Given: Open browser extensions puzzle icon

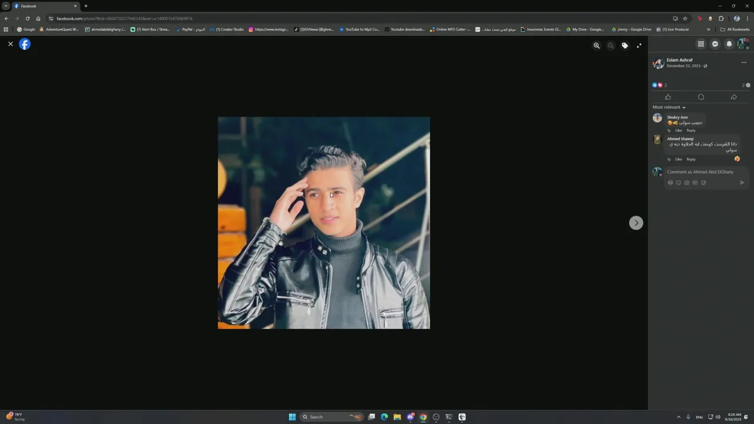Looking at the screenshot, I should [x=721, y=18].
